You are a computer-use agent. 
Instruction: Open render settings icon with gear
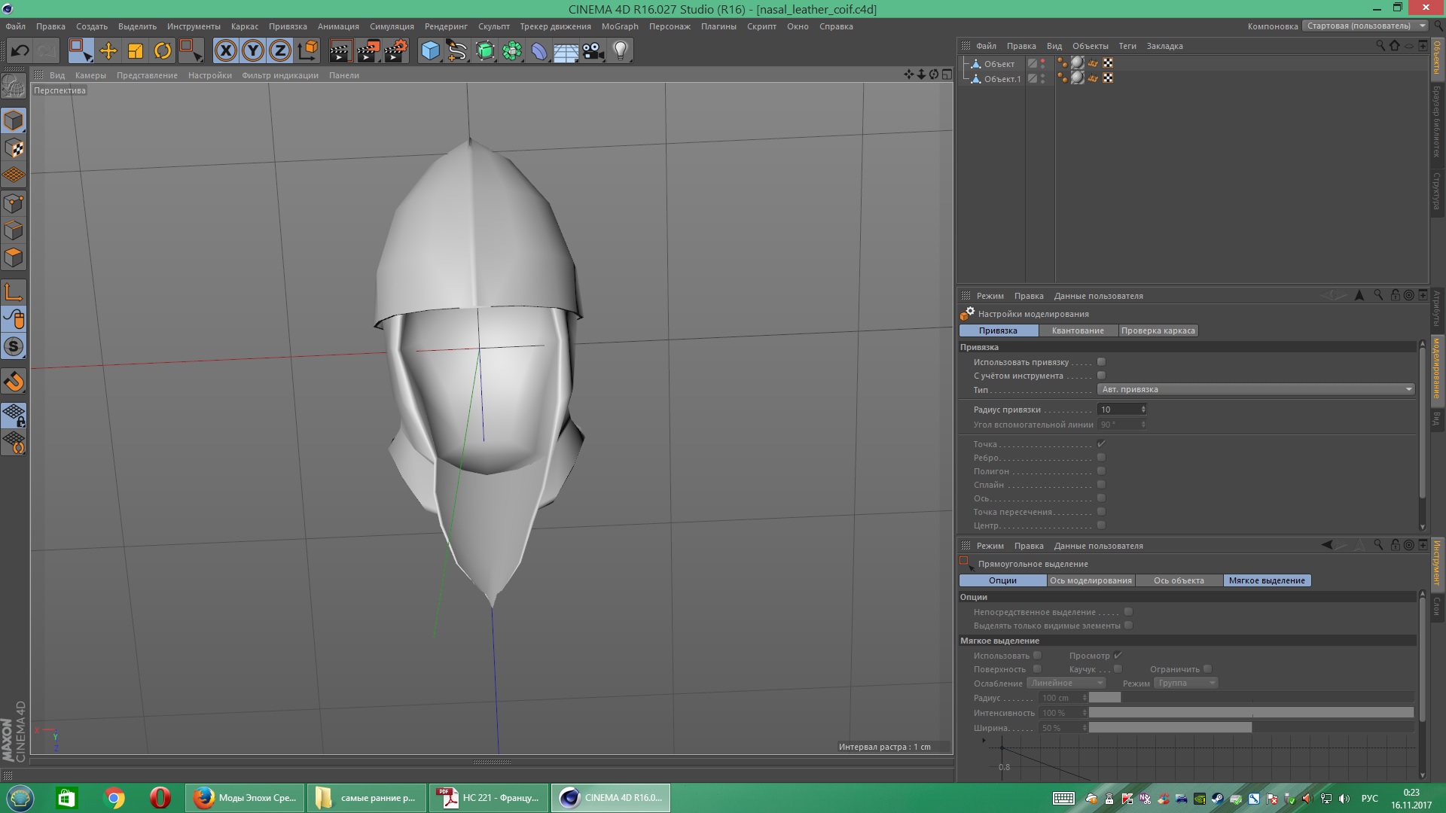(x=396, y=51)
